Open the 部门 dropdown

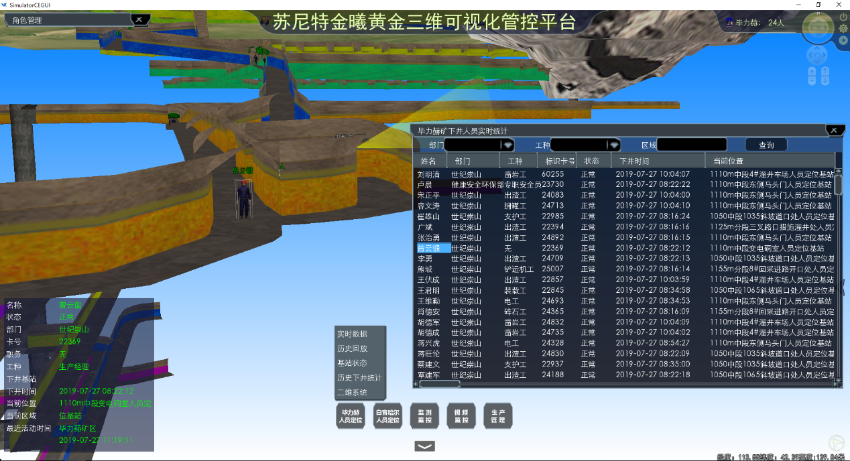(507, 145)
